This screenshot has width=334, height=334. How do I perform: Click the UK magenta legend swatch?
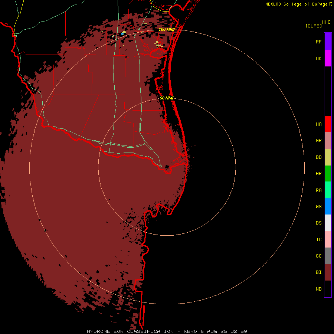tap(328, 58)
